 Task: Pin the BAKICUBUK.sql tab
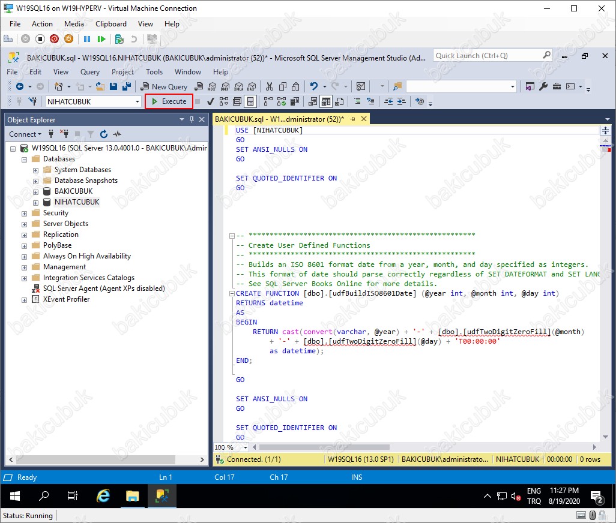[352, 119]
